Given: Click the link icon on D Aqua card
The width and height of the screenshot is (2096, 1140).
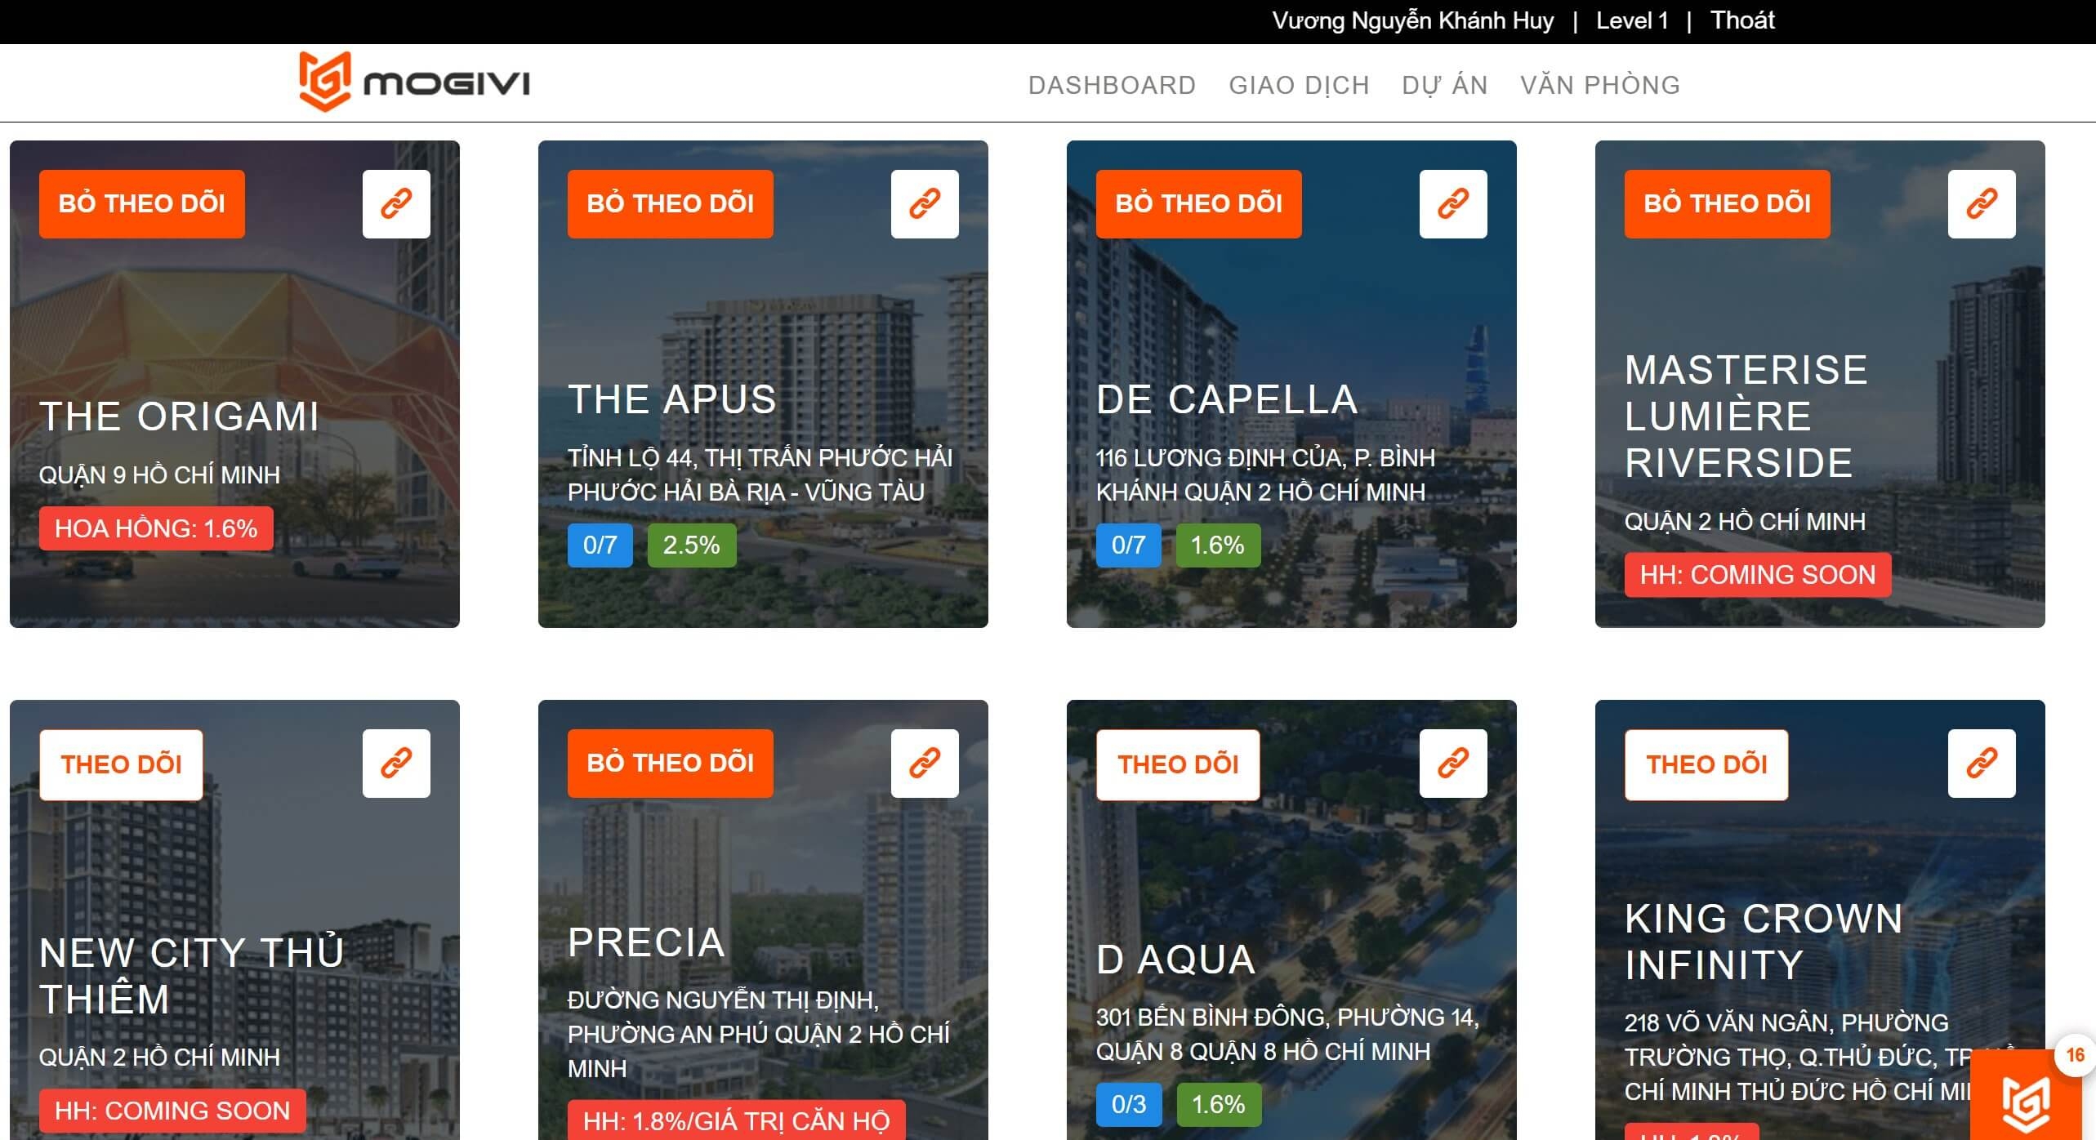Looking at the screenshot, I should [1453, 763].
